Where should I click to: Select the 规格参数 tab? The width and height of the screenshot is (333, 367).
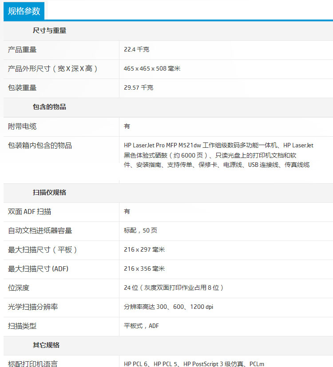tap(24, 11)
